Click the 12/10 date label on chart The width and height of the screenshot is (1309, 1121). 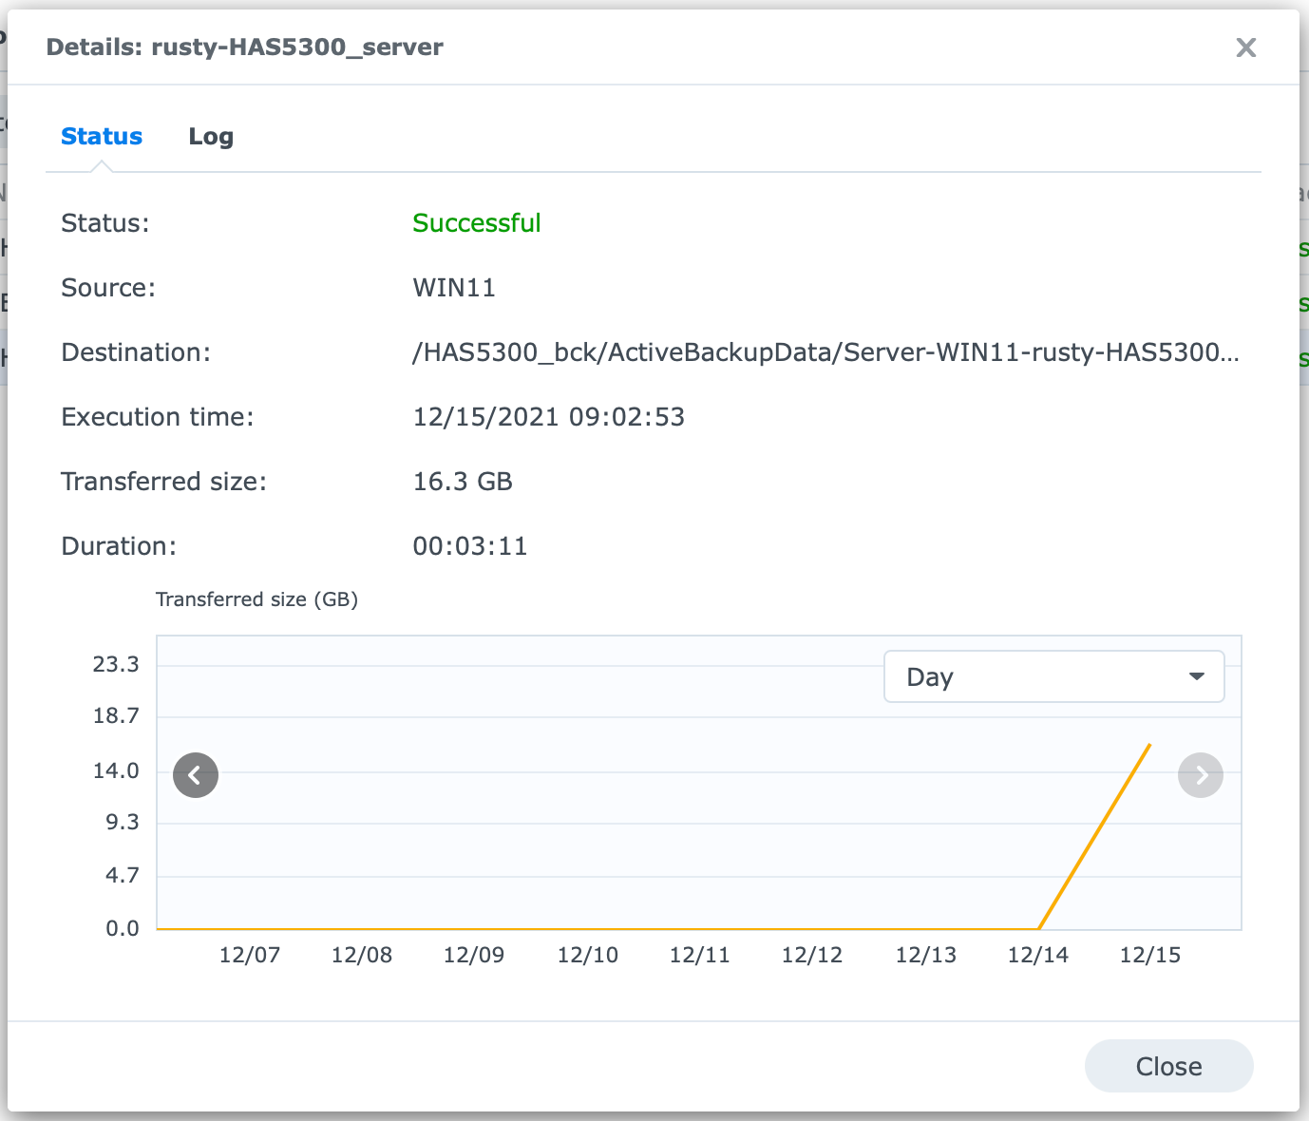point(587,956)
